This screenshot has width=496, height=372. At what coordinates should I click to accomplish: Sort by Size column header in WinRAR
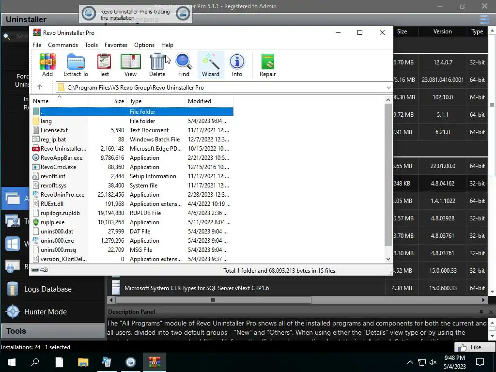[x=108, y=101]
